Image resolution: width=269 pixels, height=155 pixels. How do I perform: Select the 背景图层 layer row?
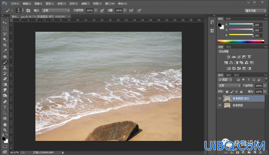(241, 106)
